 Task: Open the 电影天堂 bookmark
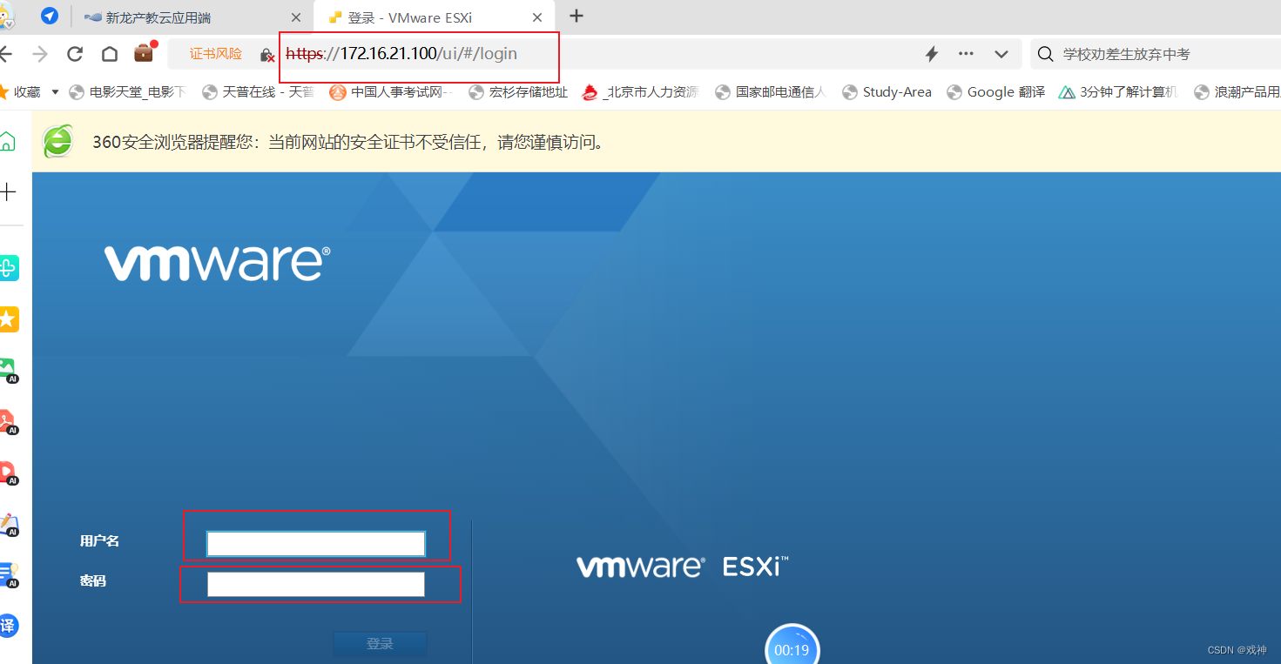point(128,92)
